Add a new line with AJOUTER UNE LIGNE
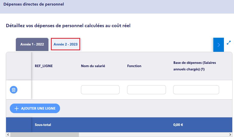 coord(35,108)
